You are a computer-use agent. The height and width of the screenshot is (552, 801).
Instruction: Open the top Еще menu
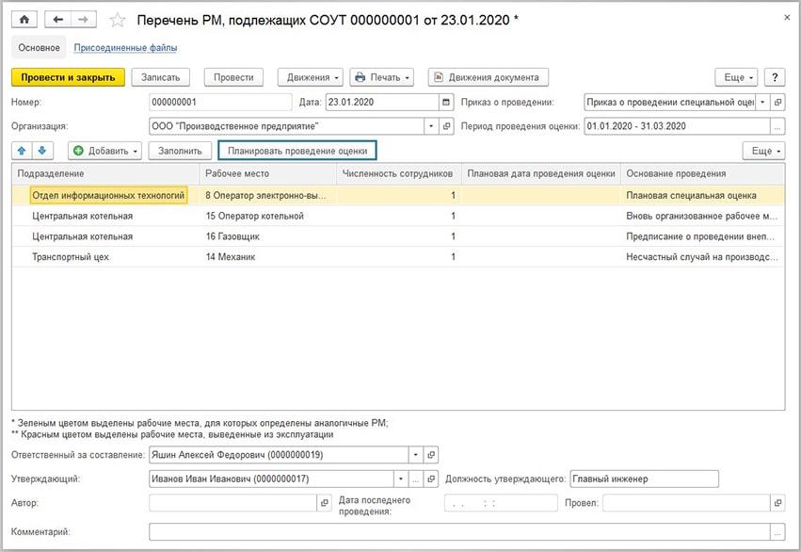tap(736, 77)
